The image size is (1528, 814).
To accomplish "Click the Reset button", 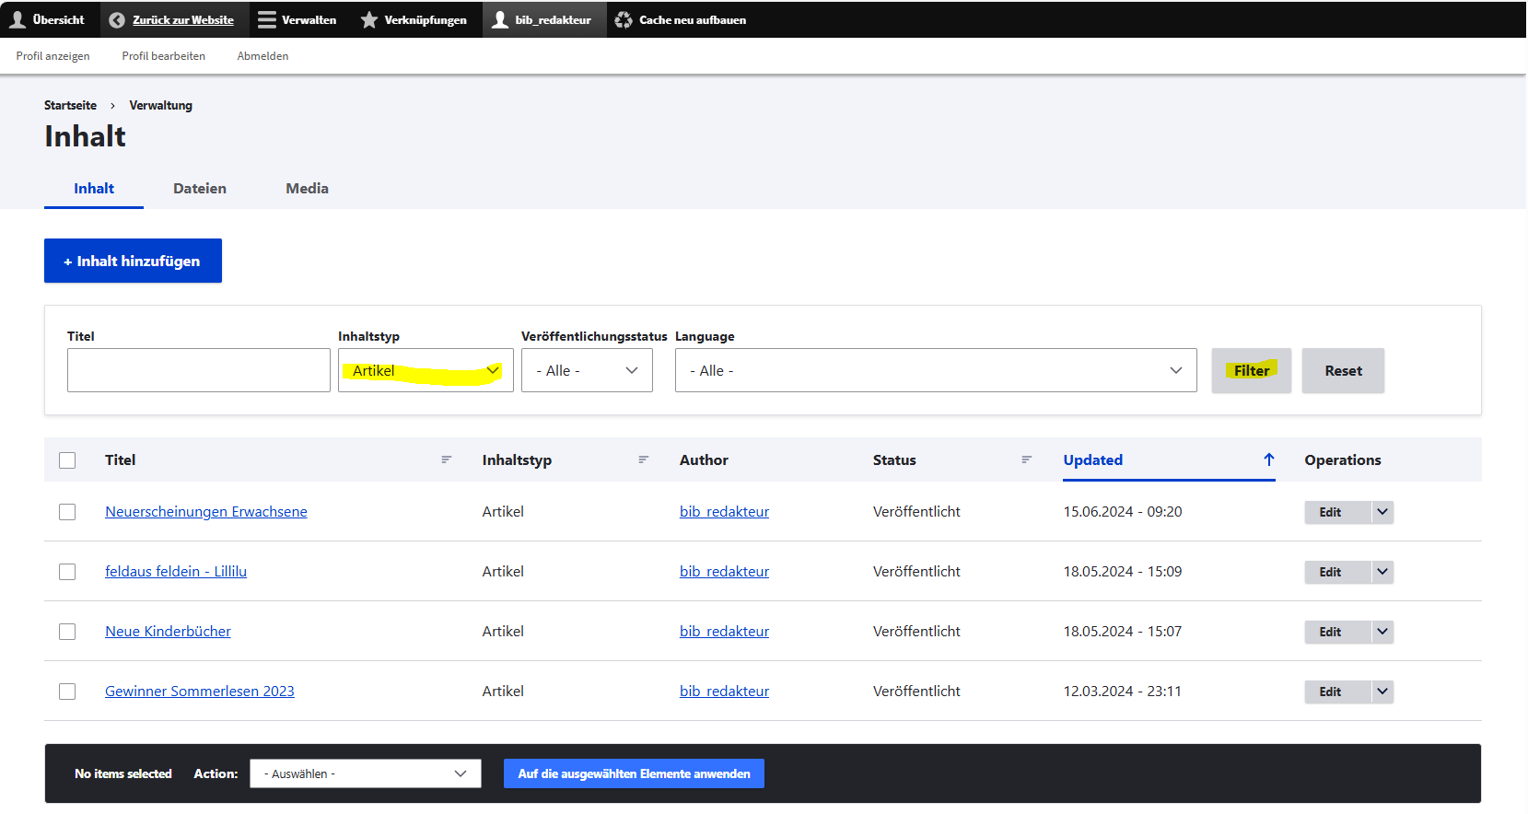I will point(1343,370).
